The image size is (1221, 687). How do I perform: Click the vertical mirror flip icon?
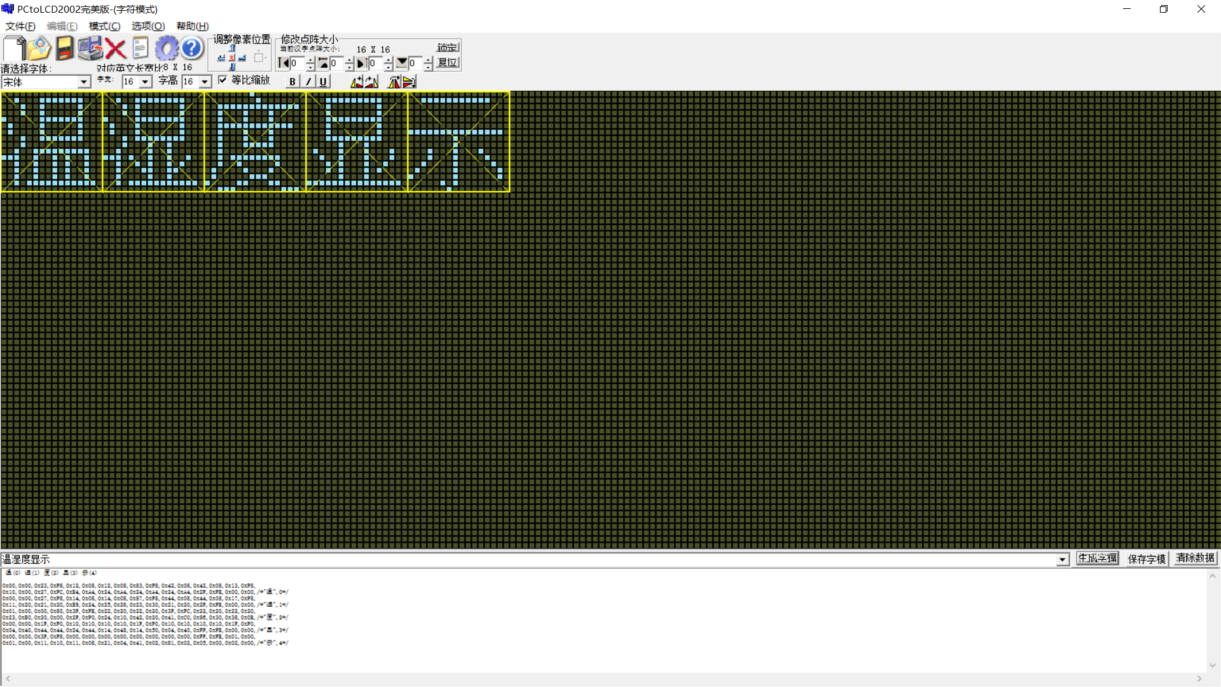point(409,81)
